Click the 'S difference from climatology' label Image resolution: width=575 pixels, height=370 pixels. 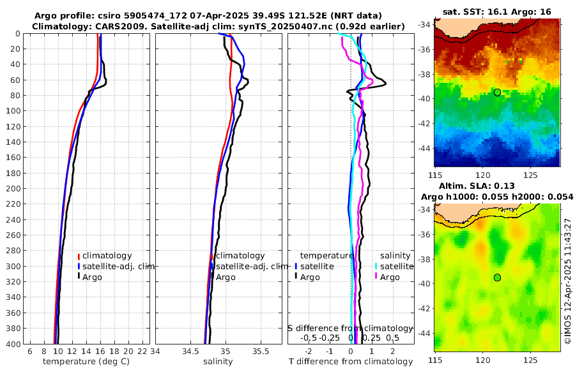[351, 328]
